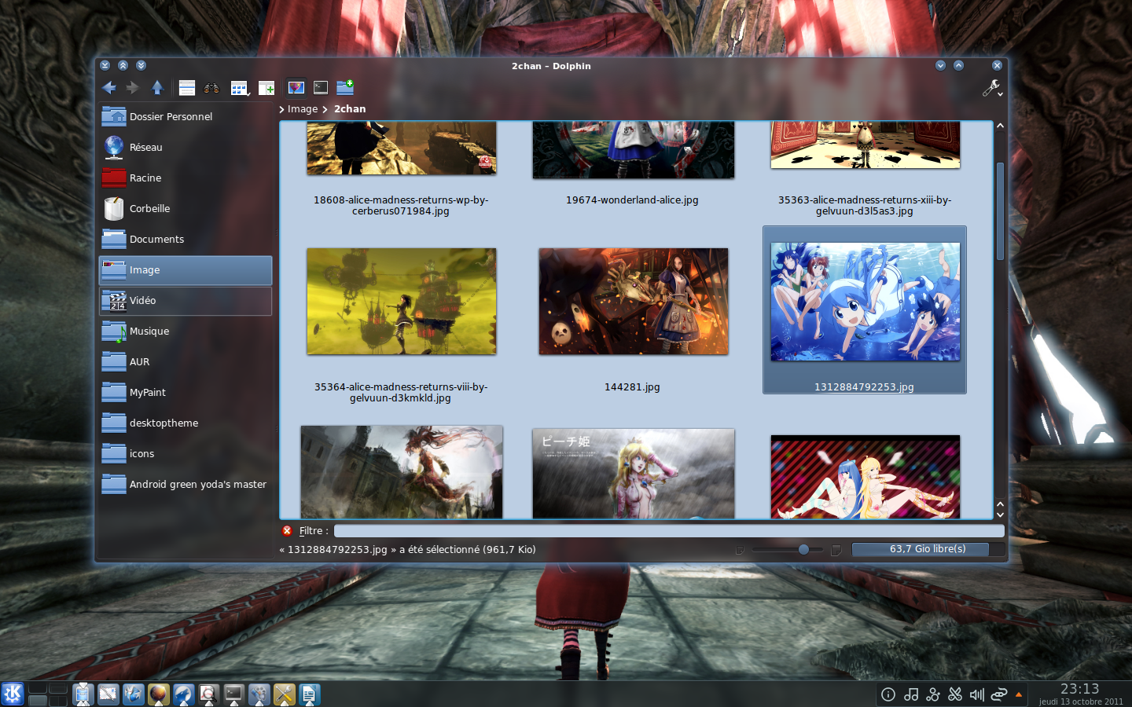
Task: Expand the arrow before Image breadcrumb
Action: [282, 109]
